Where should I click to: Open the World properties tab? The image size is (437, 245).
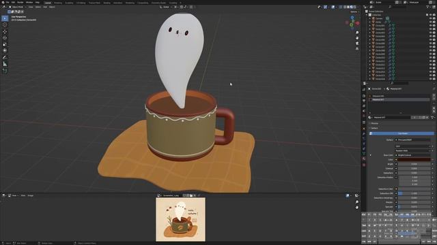[x=364, y=116]
